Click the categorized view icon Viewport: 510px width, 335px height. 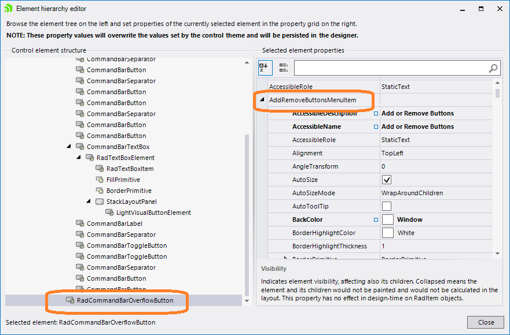pyautogui.click(x=283, y=68)
